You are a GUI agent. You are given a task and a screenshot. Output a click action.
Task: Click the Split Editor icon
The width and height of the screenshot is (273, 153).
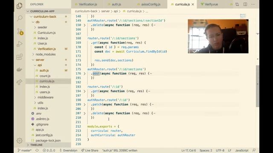coord(245,4)
